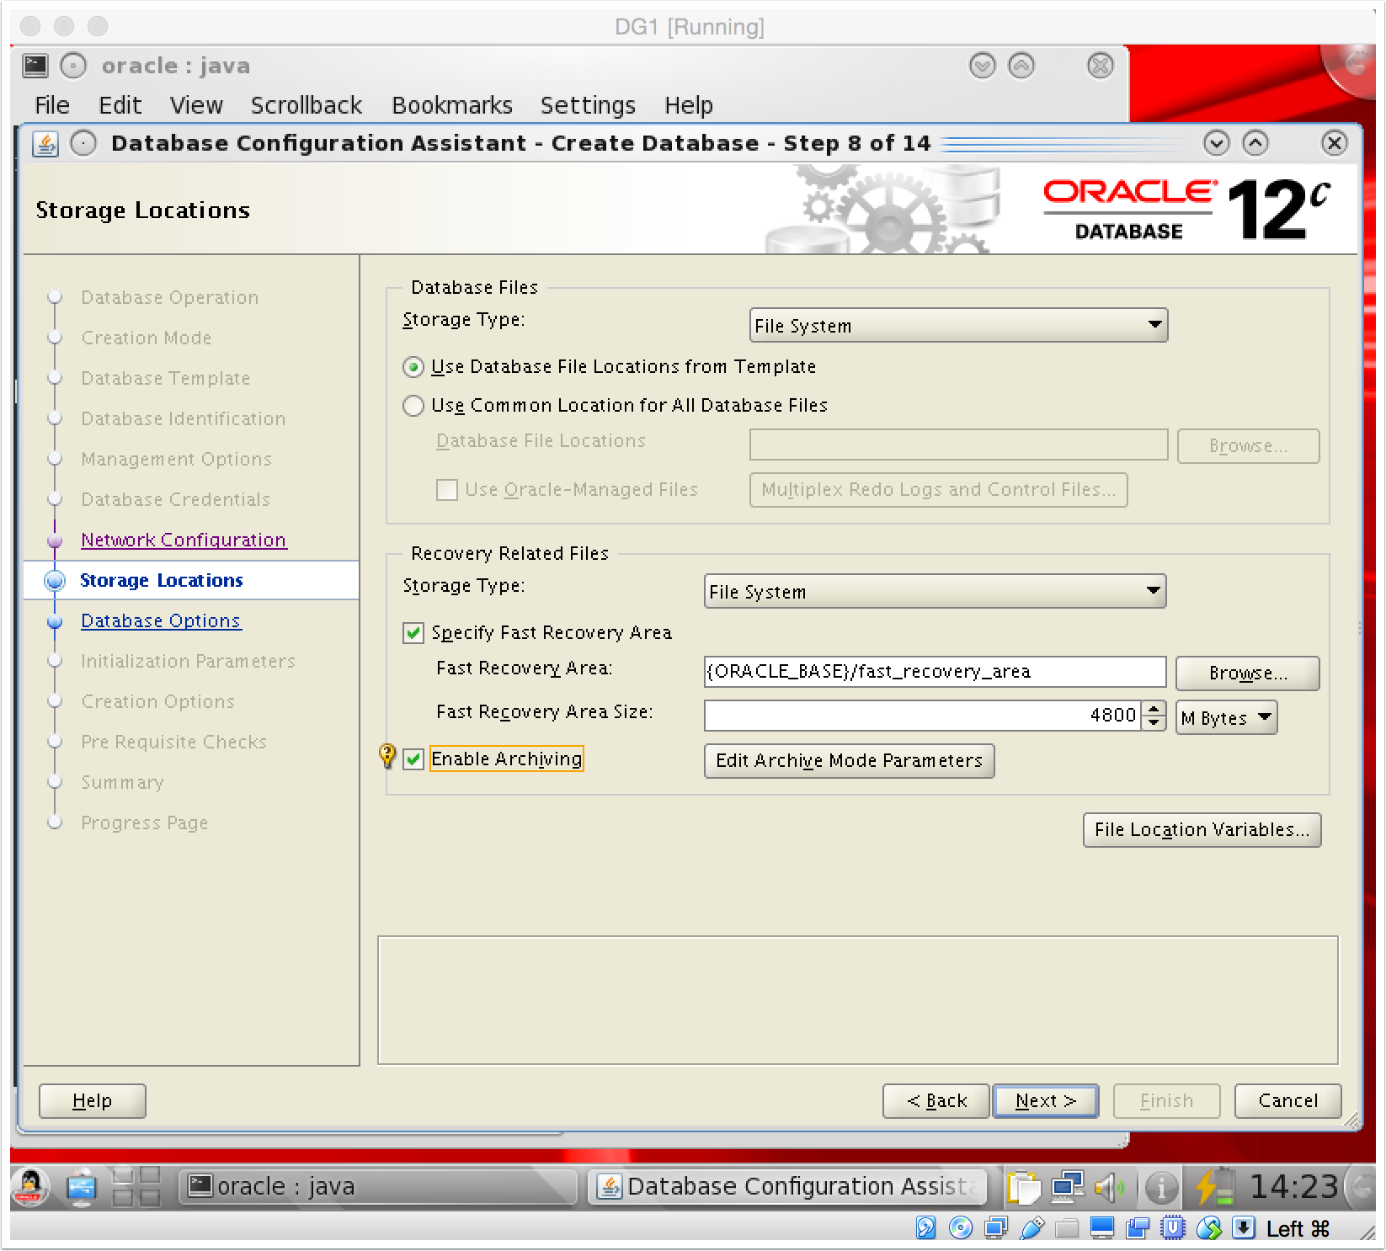Click the VirtualBox keyboard capture arrow icon
The height and width of the screenshot is (1251, 1386).
point(1244,1228)
